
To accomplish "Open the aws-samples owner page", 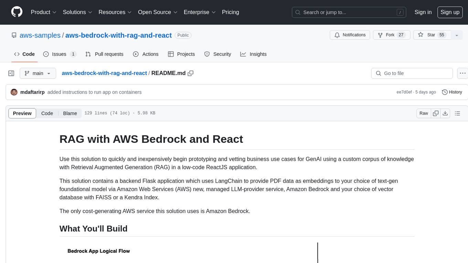I will (x=40, y=35).
